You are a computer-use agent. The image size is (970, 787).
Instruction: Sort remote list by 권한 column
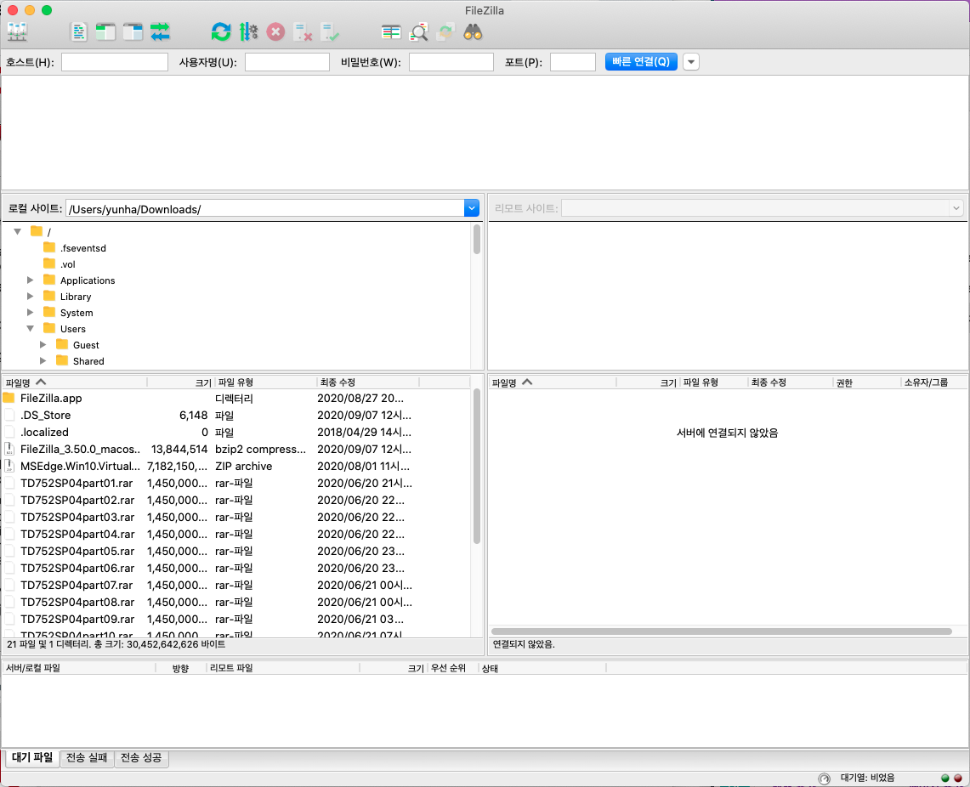(x=866, y=382)
